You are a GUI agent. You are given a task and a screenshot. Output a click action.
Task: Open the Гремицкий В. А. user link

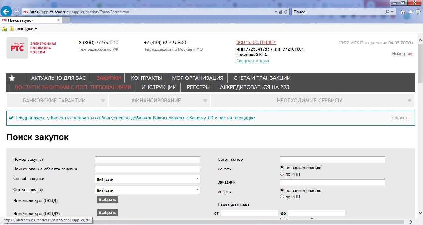point(252,55)
